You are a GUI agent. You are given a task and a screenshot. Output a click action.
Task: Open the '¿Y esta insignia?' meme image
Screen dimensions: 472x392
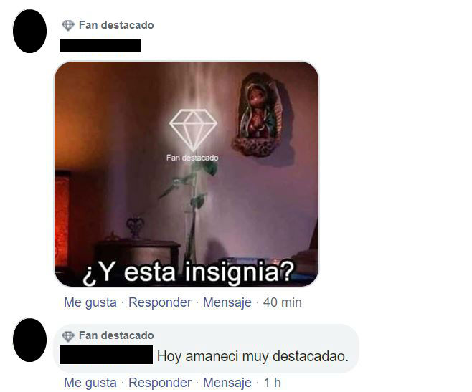pos(187,174)
